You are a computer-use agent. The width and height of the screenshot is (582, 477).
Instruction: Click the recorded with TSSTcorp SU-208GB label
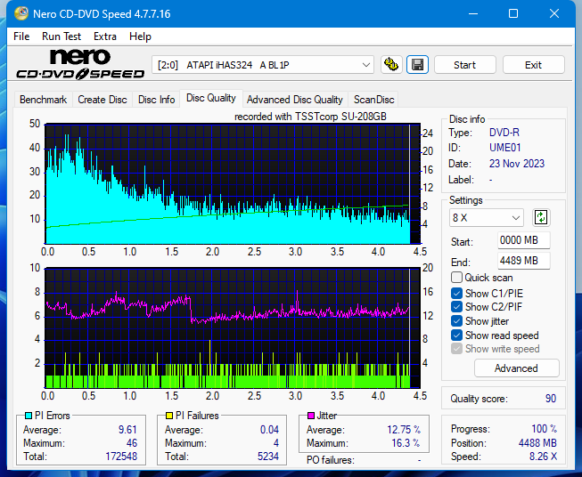coord(310,117)
